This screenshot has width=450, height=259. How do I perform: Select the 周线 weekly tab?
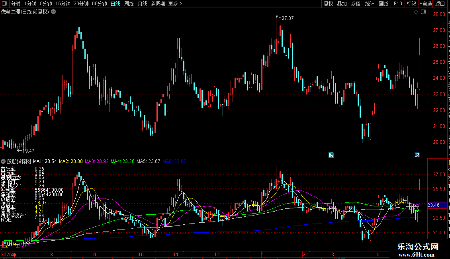tap(129, 4)
